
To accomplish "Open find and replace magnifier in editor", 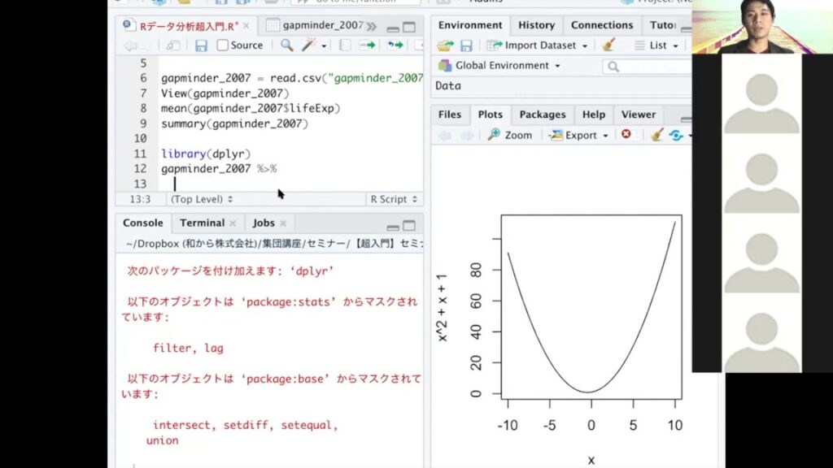I will [287, 45].
